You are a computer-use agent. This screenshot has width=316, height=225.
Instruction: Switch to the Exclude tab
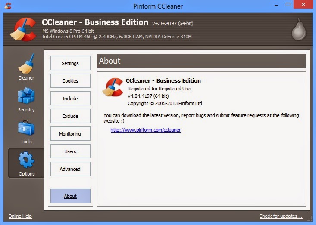coord(70,116)
